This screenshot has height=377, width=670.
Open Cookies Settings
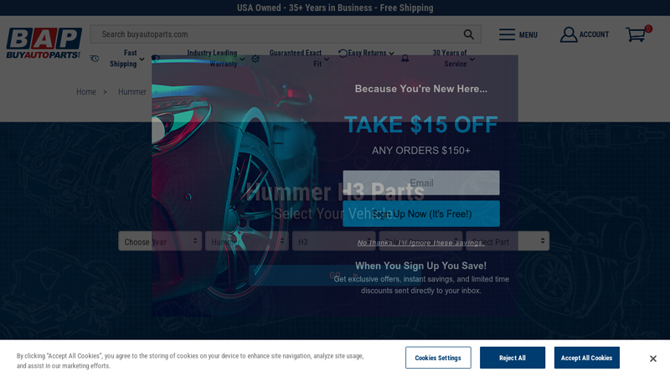coord(438,358)
